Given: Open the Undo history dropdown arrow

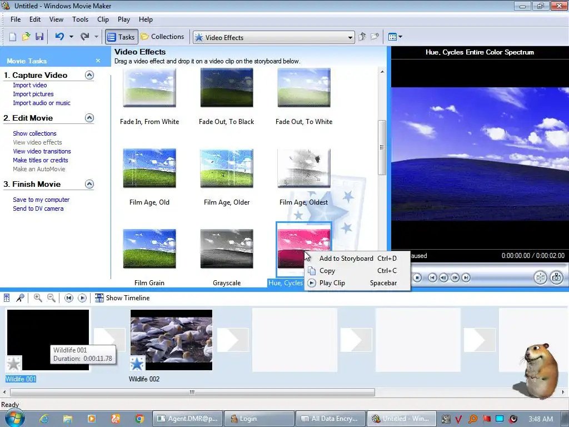Looking at the screenshot, I should (71, 37).
